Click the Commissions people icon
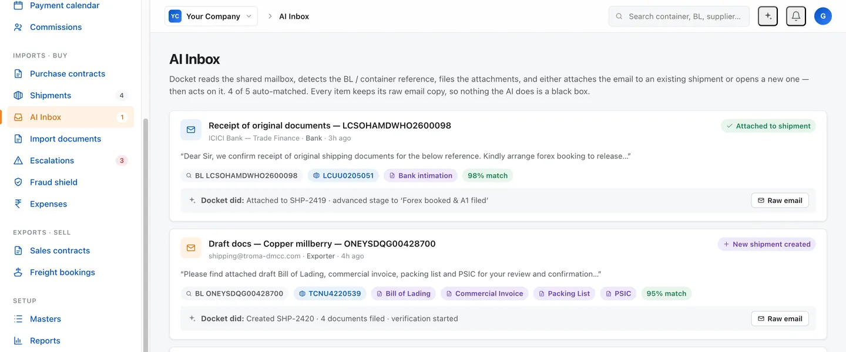846x352 pixels. [x=18, y=27]
